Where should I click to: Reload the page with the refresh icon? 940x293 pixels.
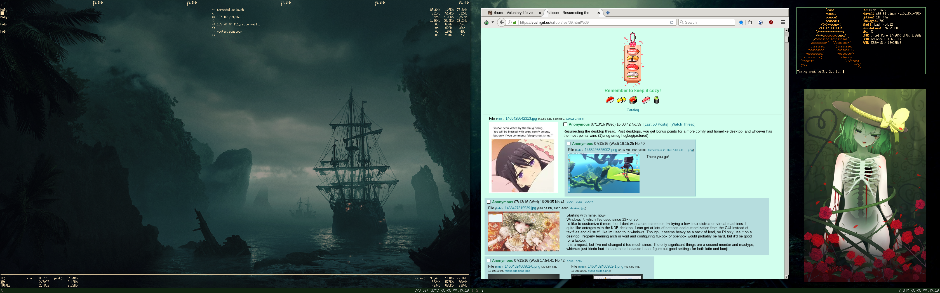pyautogui.click(x=671, y=23)
